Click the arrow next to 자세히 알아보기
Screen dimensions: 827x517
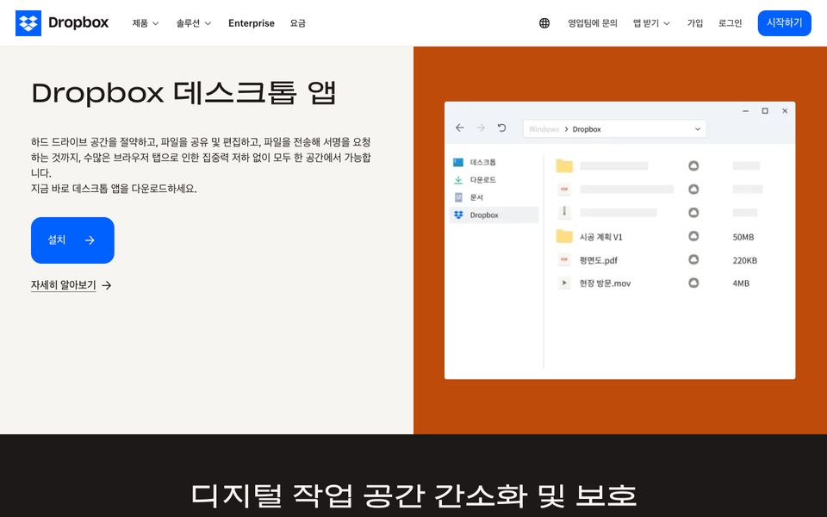107,285
